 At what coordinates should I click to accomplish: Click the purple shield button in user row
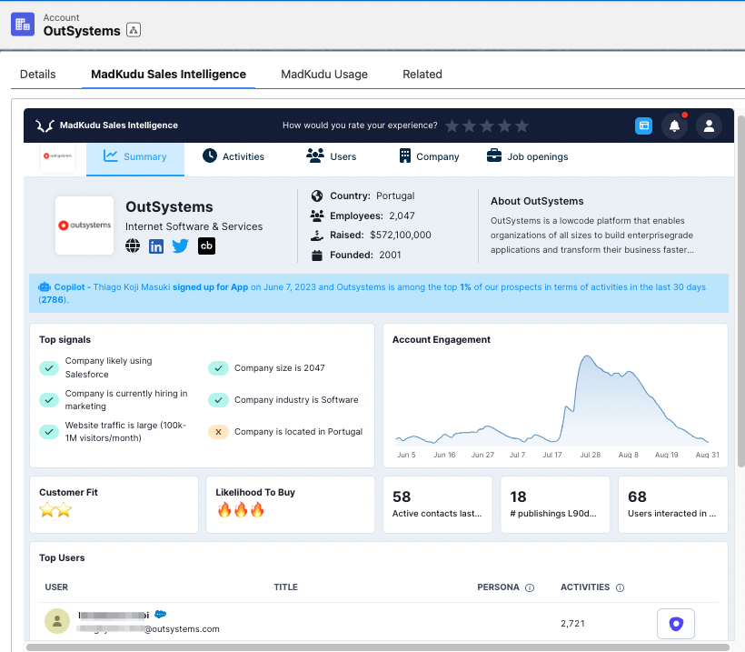(676, 624)
